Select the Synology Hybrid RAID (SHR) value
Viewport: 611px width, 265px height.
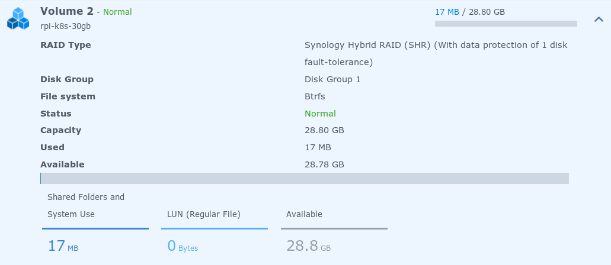tap(436, 54)
